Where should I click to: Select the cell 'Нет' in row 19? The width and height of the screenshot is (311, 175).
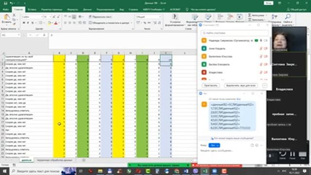29,130
